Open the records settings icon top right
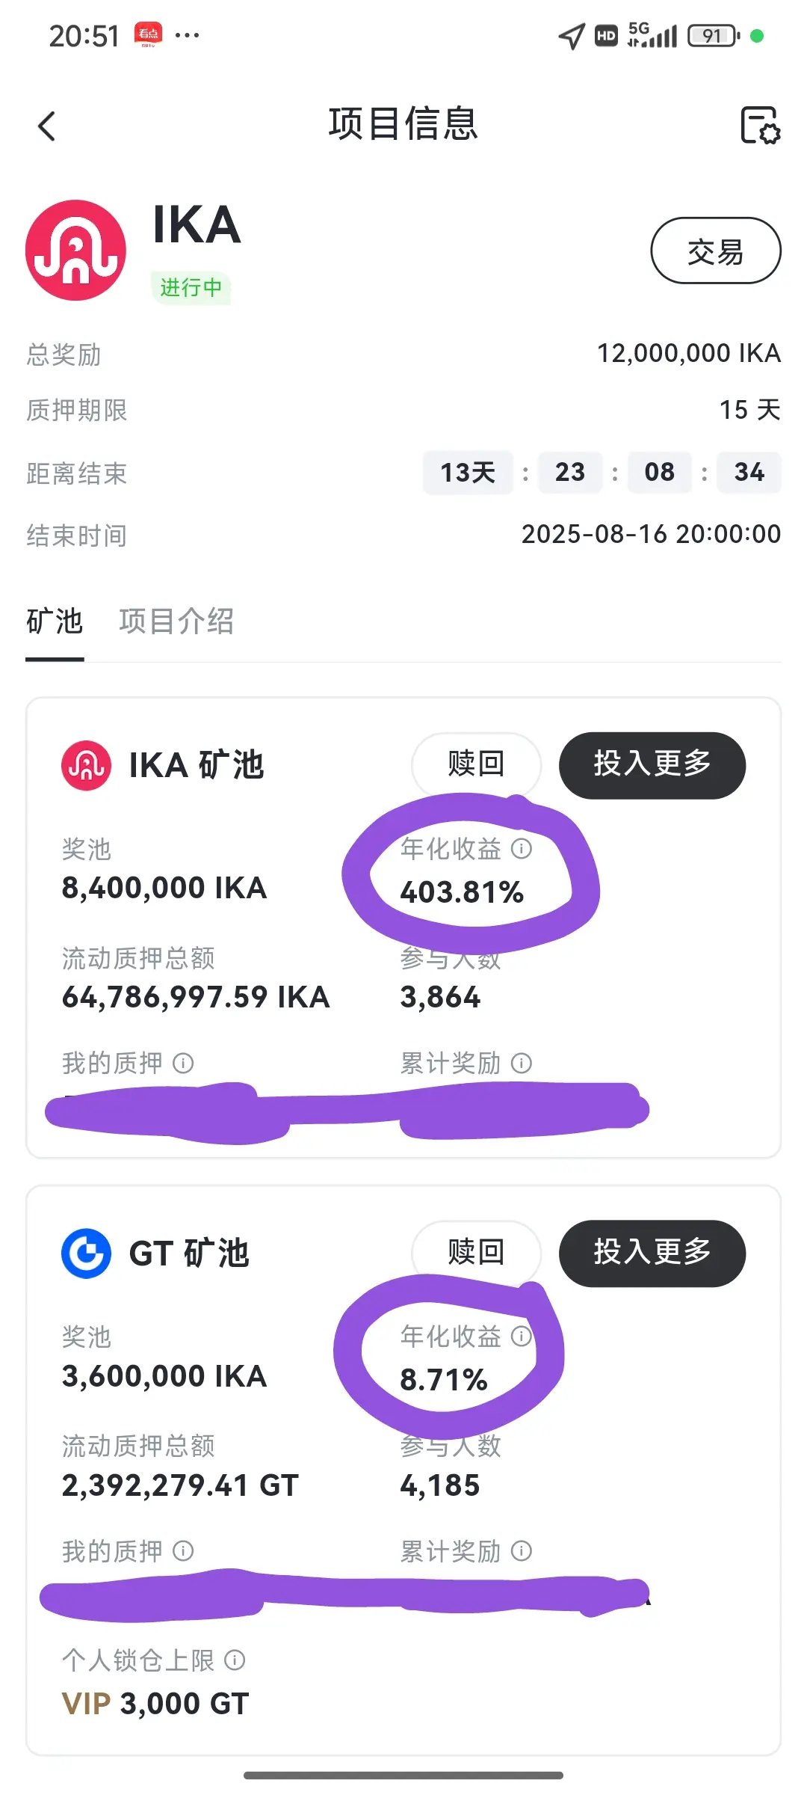Screen dimensions: 807x1795 pyautogui.click(x=760, y=125)
